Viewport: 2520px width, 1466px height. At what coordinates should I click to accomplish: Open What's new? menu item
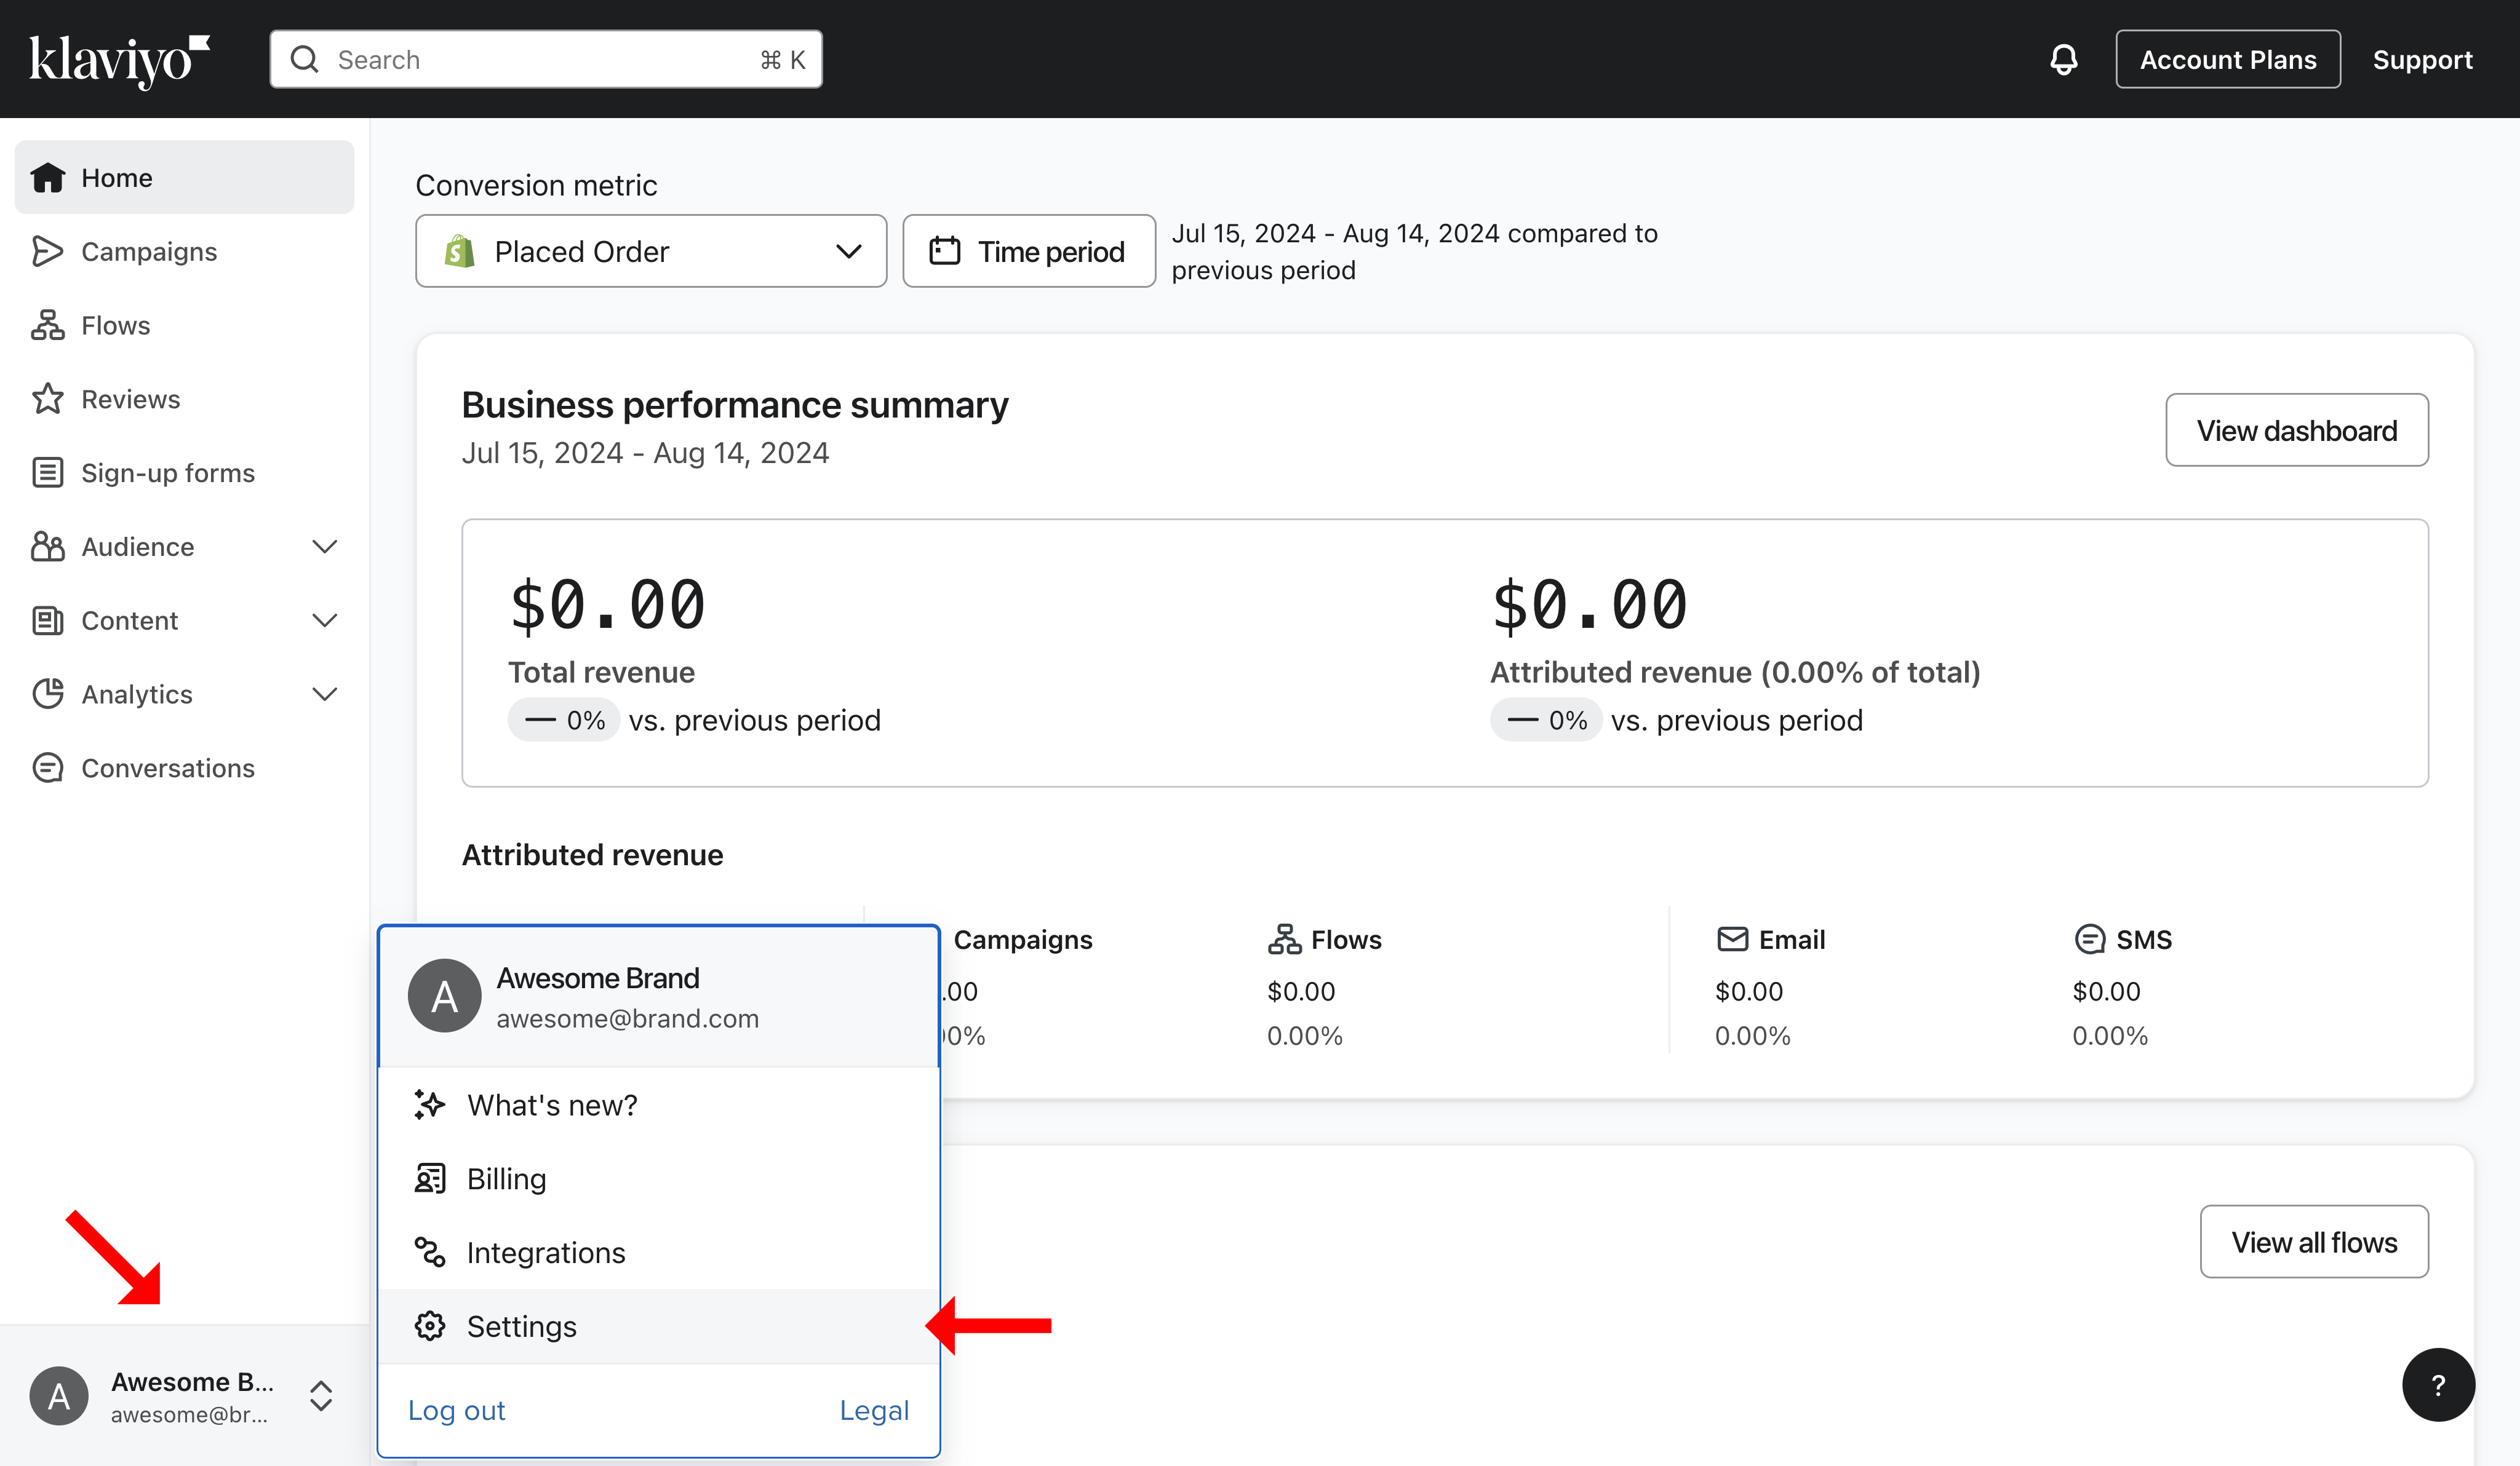click(x=659, y=1105)
